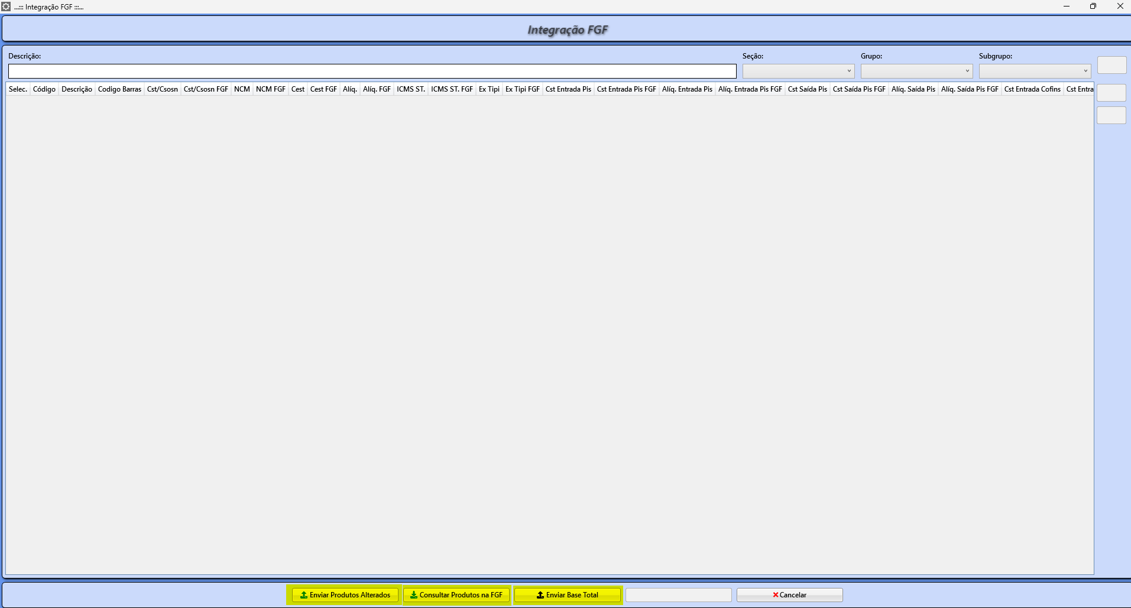This screenshot has height=608, width=1131.
Task: Expand the Grupo combo box
Action: pyautogui.click(x=916, y=71)
